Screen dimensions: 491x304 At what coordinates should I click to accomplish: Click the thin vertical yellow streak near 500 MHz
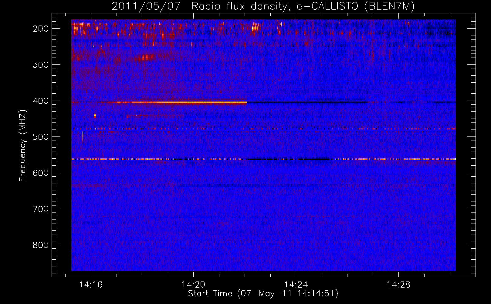click(83, 136)
